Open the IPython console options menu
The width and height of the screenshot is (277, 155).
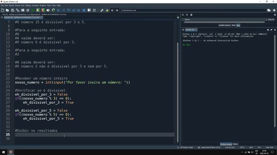click(275, 30)
